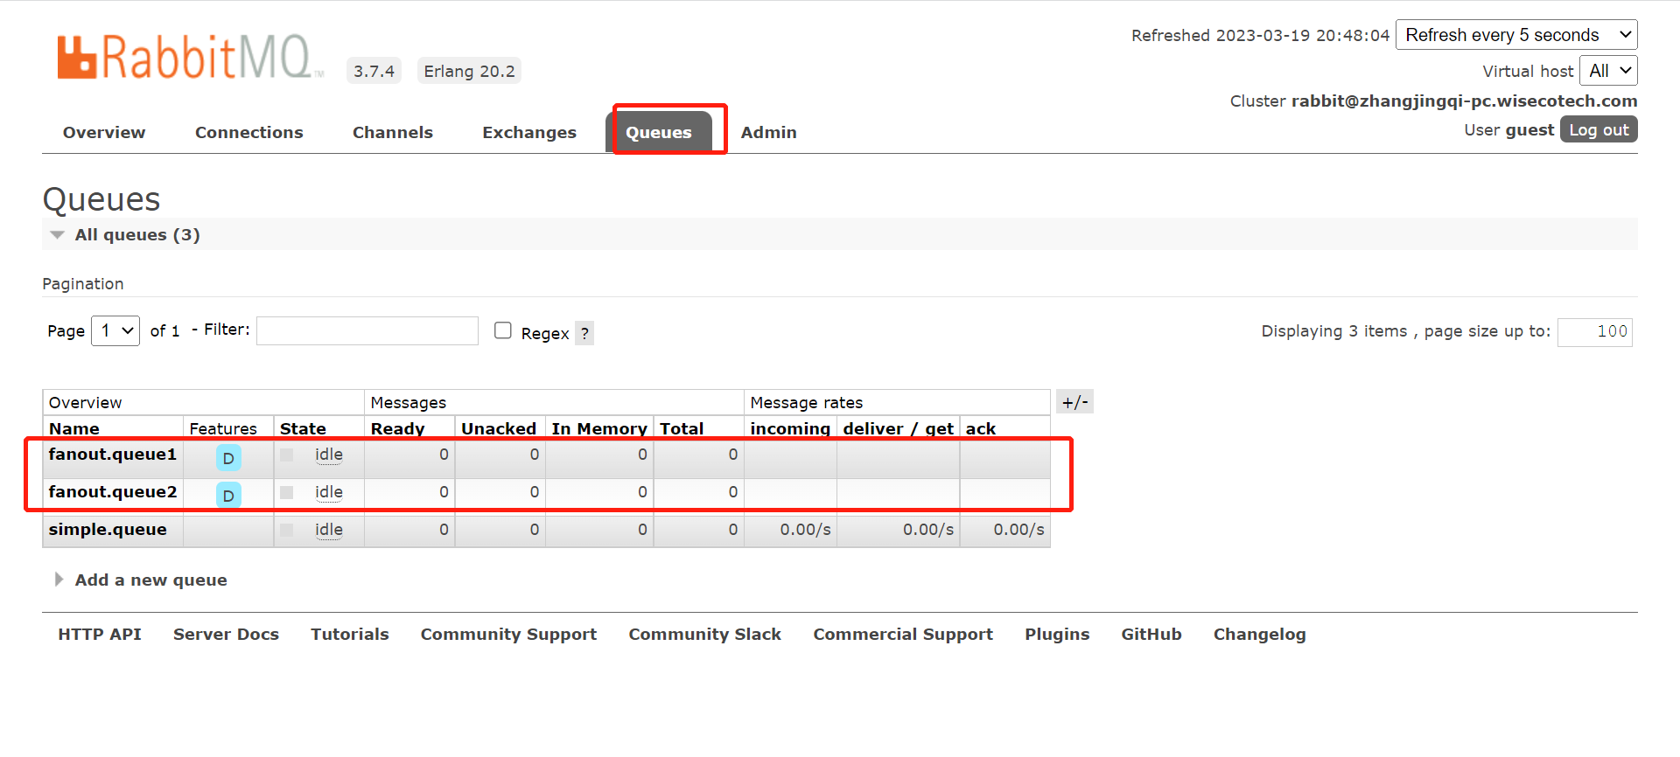Viewport: 1680px width, 757px height.
Task: Open the GitHub footer link
Action: click(x=1151, y=634)
